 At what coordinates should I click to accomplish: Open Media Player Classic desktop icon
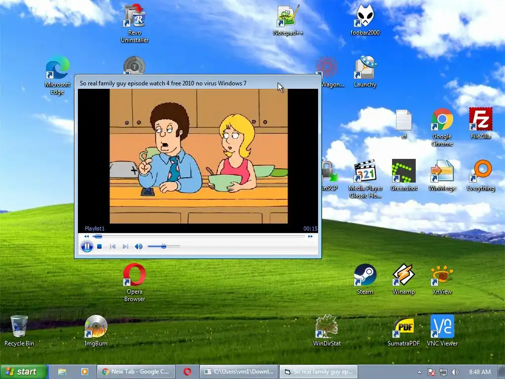365,179
